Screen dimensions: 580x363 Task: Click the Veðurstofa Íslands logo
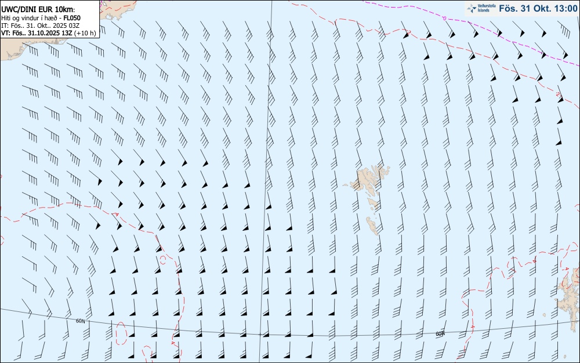[x=481, y=8]
